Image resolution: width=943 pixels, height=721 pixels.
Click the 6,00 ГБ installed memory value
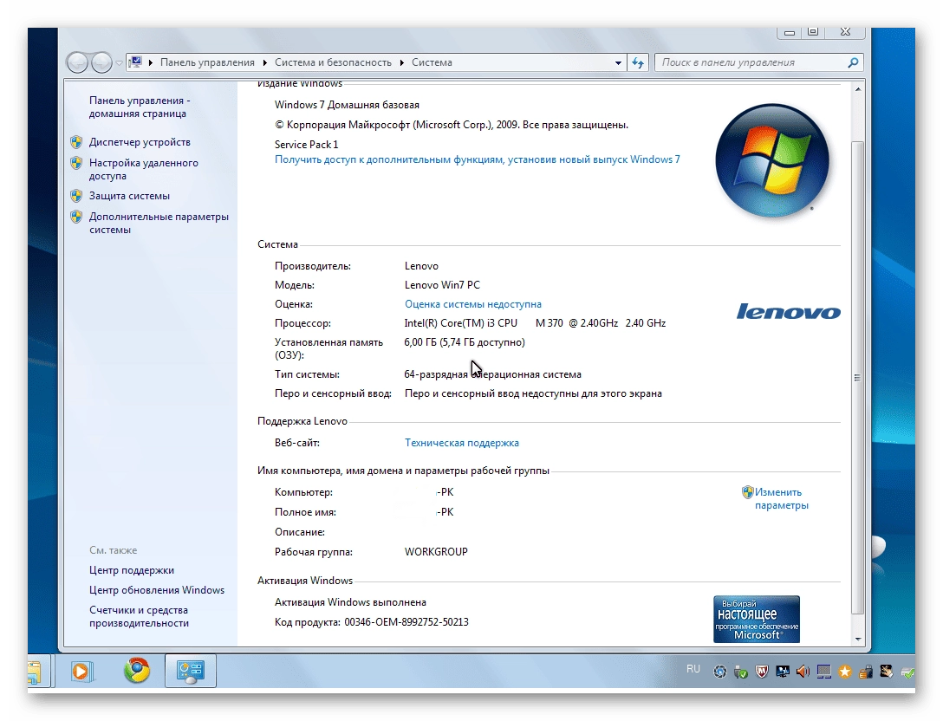(465, 342)
